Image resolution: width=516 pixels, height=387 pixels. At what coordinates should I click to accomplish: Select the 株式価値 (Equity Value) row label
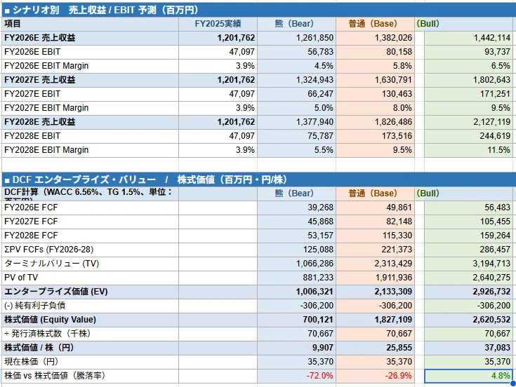point(51,320)
